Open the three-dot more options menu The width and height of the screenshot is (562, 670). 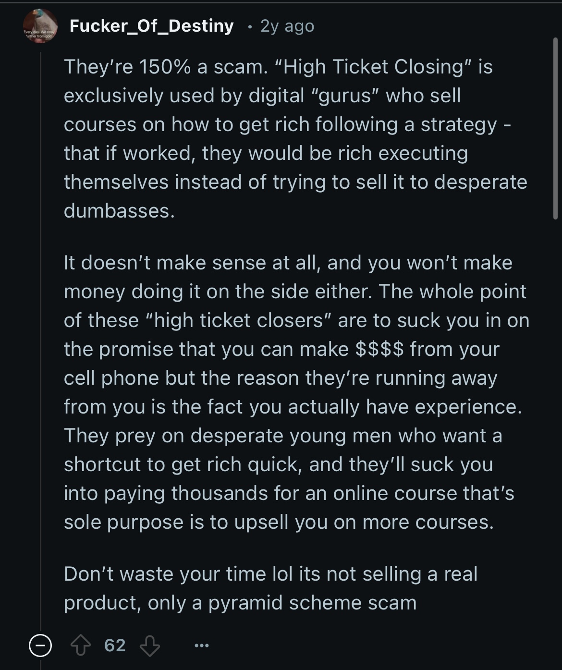201,646
